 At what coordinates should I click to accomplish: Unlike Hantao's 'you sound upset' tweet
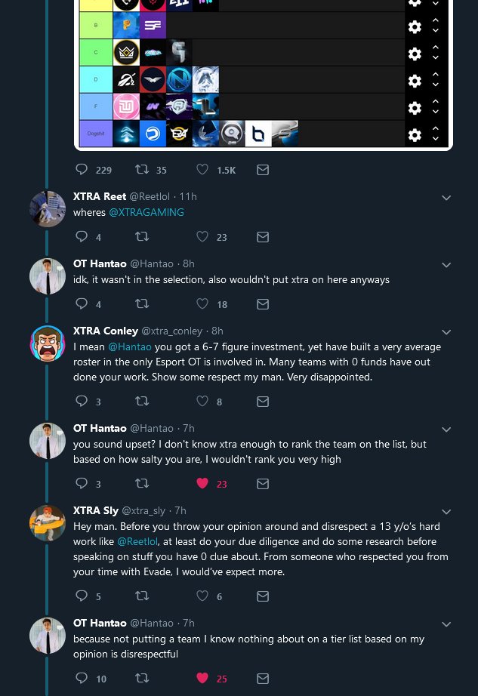tap(202, 484)
